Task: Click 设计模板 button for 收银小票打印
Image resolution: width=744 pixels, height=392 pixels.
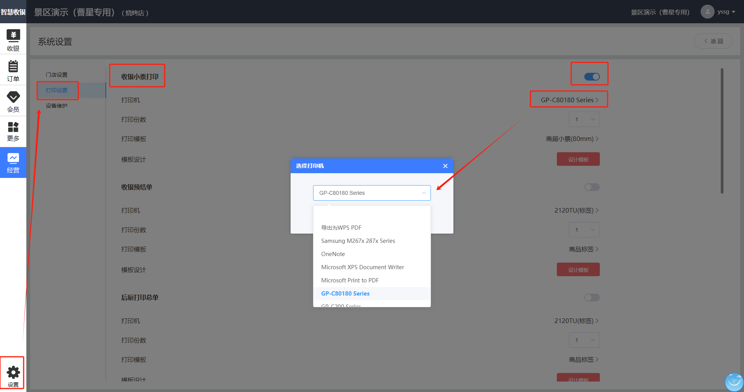Action: (578, 159)
